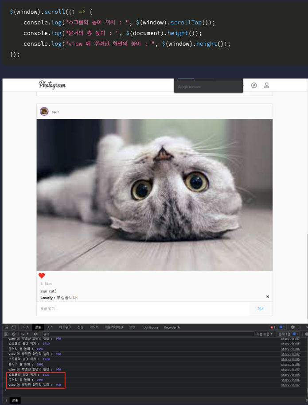Open the 애플리케이션 tab
The height and width of the screenshot is (405, 308).
click(x=114, y=327)
